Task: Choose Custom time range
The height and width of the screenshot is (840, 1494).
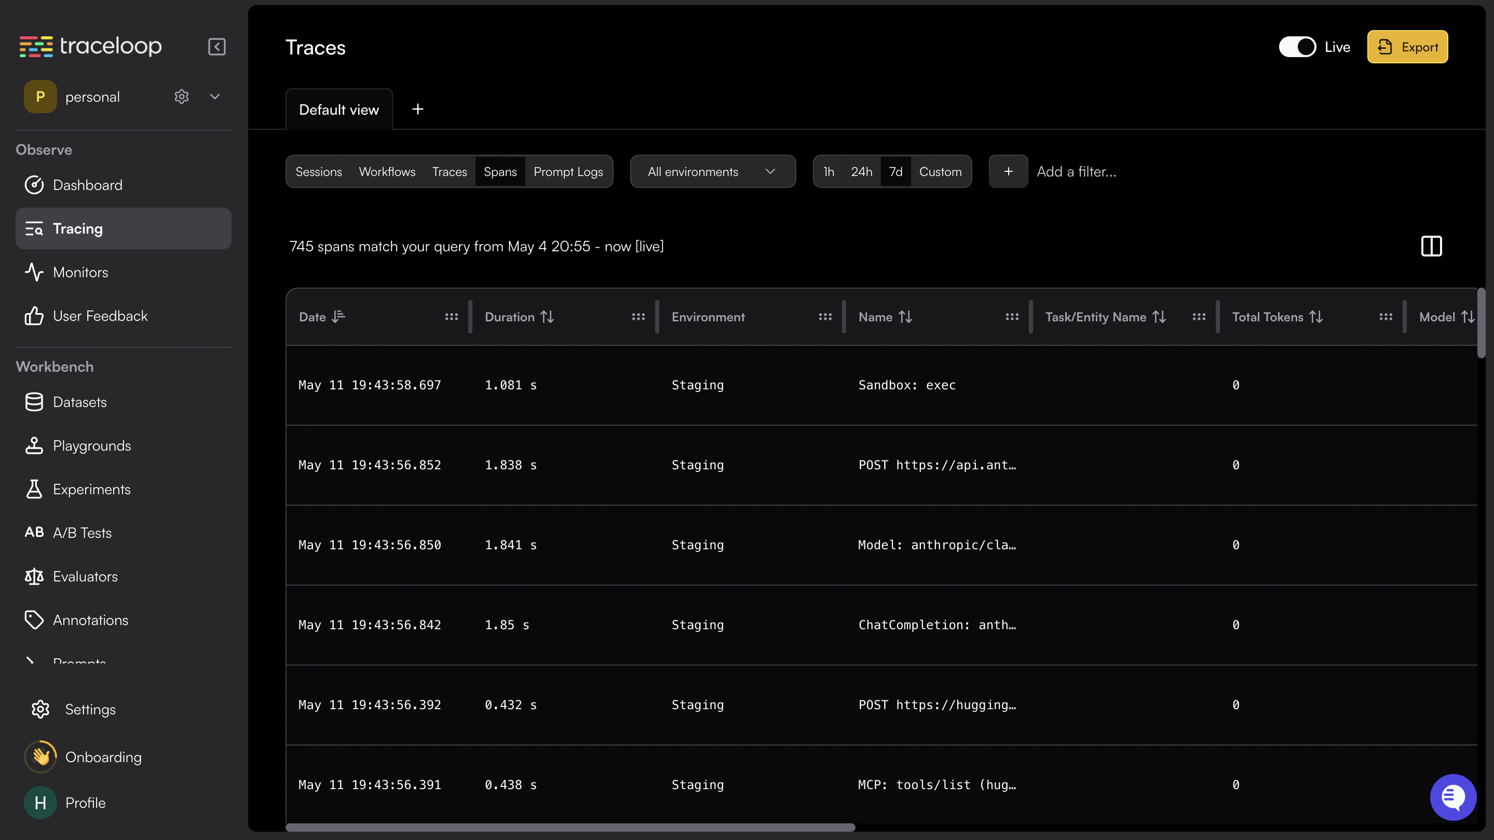Action: tap(940, 172)
